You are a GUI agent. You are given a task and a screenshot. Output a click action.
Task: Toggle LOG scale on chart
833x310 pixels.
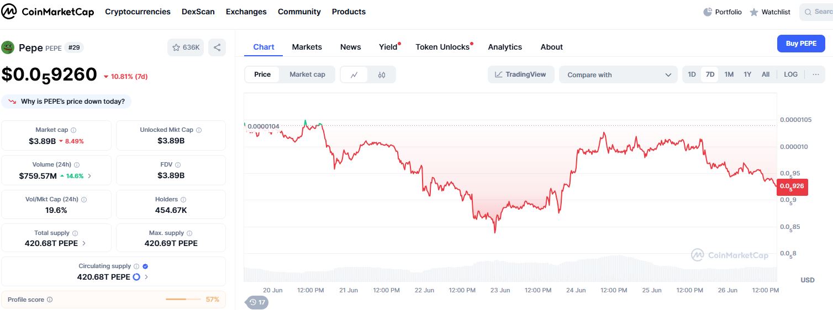[x=791, y=74]
